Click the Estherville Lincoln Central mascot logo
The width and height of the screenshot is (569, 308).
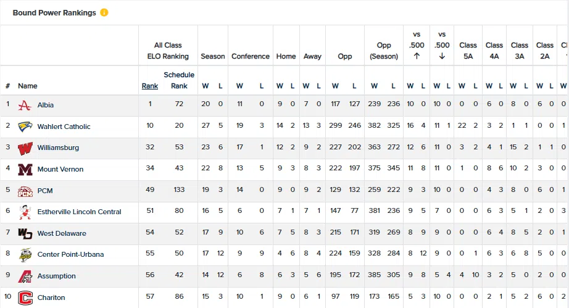coord(25,212)
